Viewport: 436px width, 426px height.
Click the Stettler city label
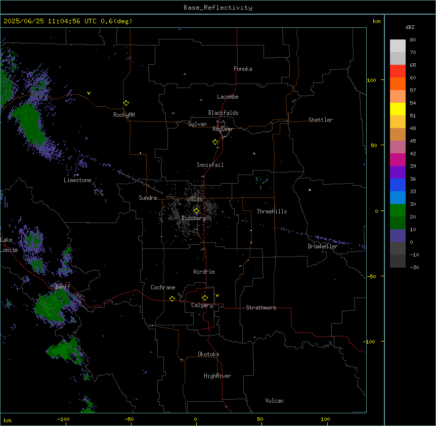coord(321,120)
